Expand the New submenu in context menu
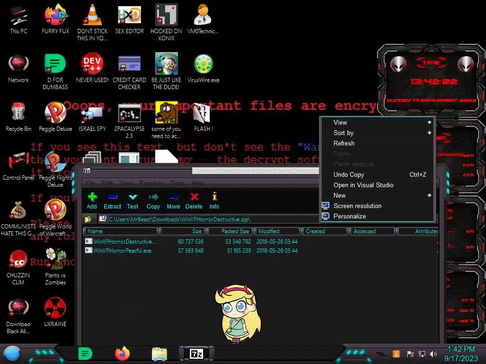 coord(377,196)
